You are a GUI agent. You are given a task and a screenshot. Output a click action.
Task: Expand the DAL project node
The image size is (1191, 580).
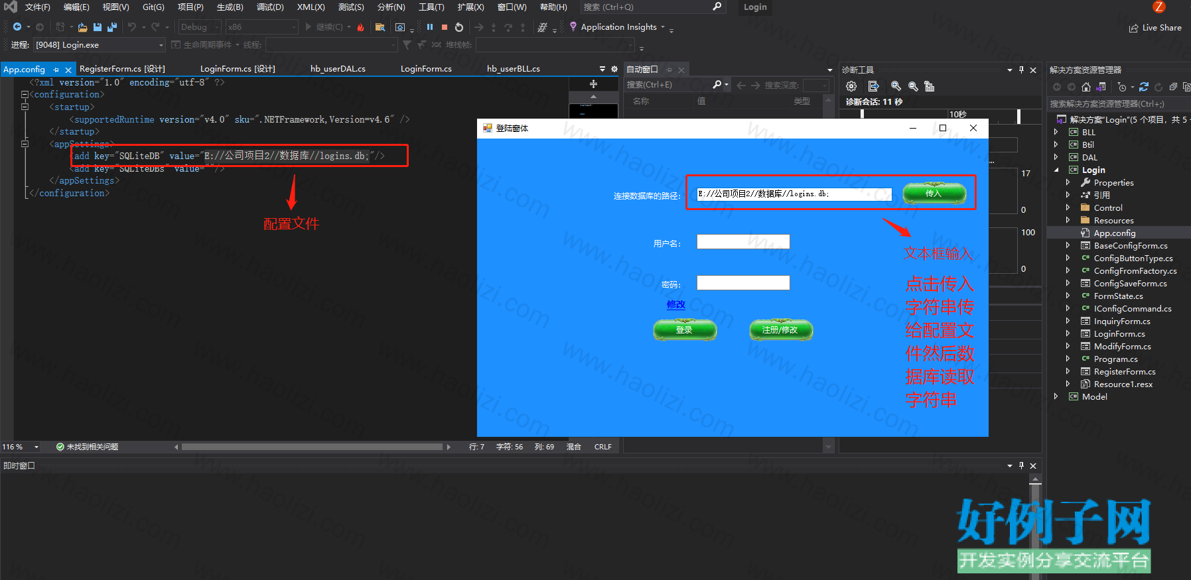(x=1056, y=157)
